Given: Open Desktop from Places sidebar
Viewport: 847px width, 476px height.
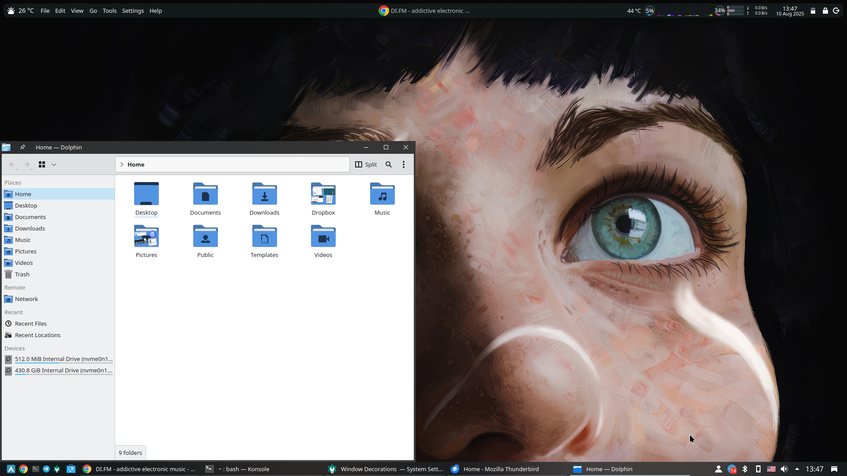Looking at the screenshot, I should tap(58, 205).
